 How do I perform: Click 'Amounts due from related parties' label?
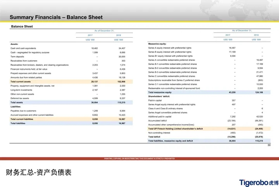[x=26, y=77]
